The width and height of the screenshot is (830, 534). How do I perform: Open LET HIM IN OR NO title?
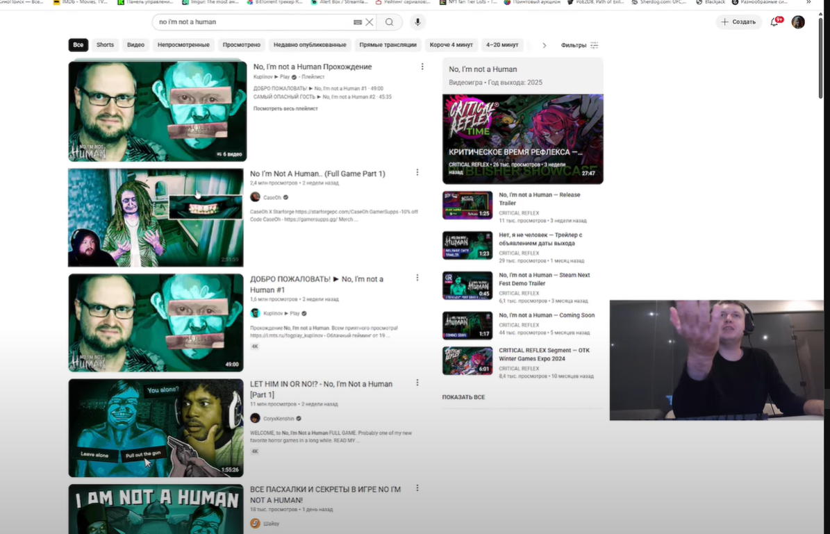click(x=322, y=389)
